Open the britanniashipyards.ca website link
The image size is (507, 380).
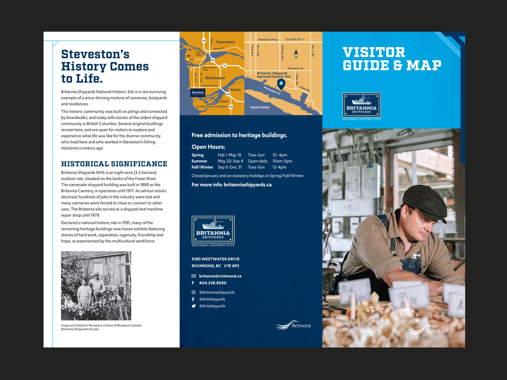[x=248, y=185]
